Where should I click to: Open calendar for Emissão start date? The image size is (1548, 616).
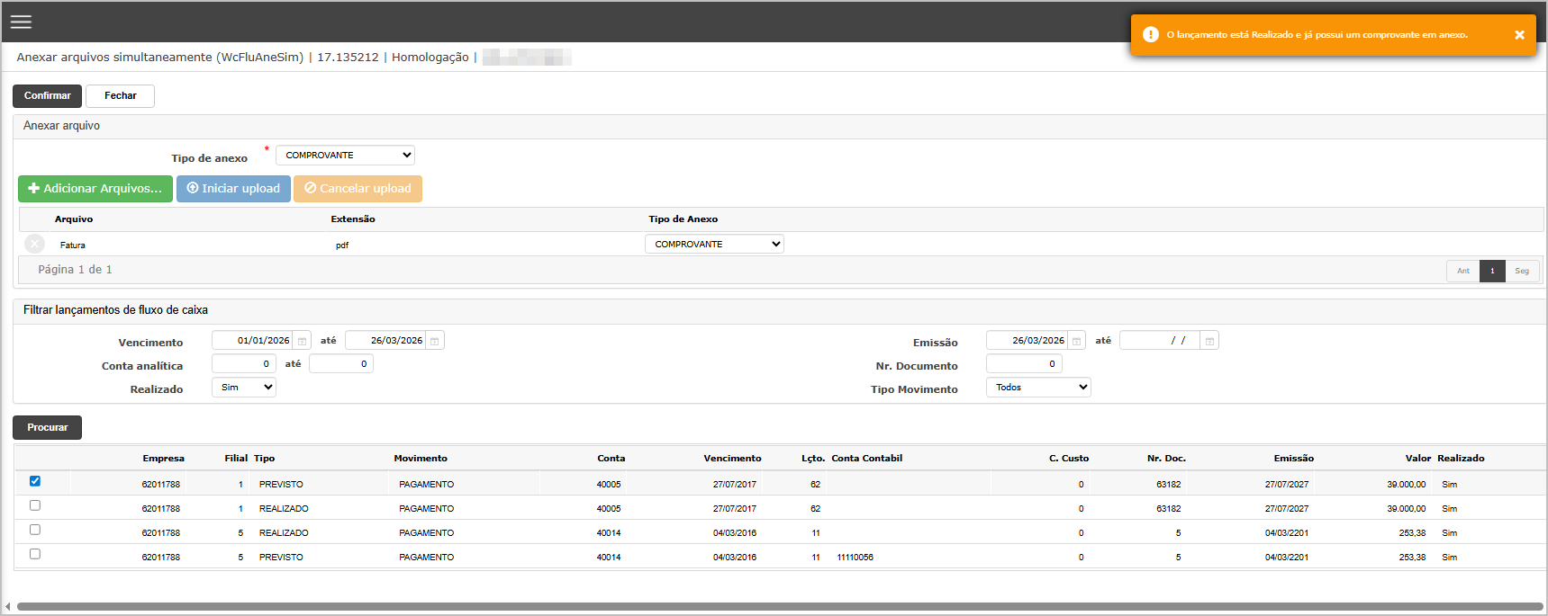click(1076, 341)
